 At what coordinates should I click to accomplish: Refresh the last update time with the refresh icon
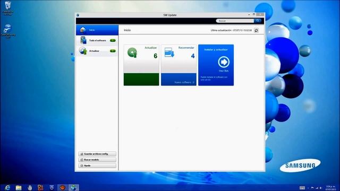point(256,30)
